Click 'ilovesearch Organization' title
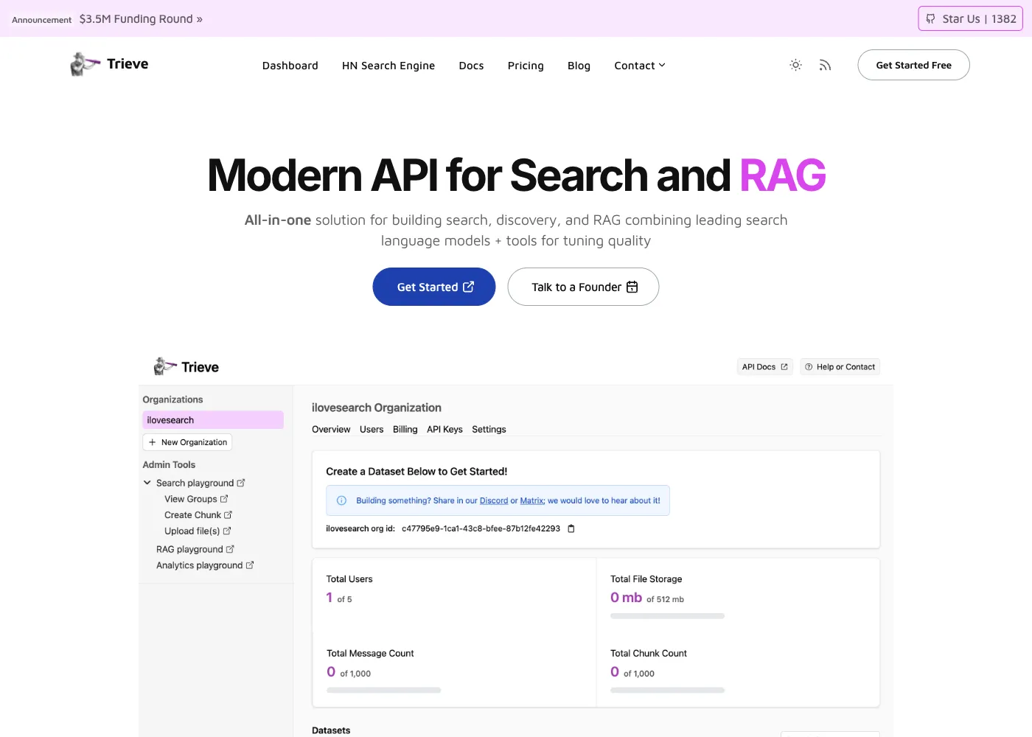This screenshot has width=1032, height=737. 377,408
